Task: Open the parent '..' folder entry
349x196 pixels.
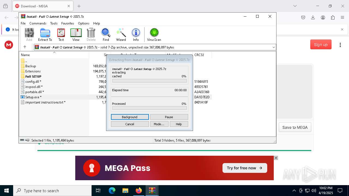Action: 26,61
